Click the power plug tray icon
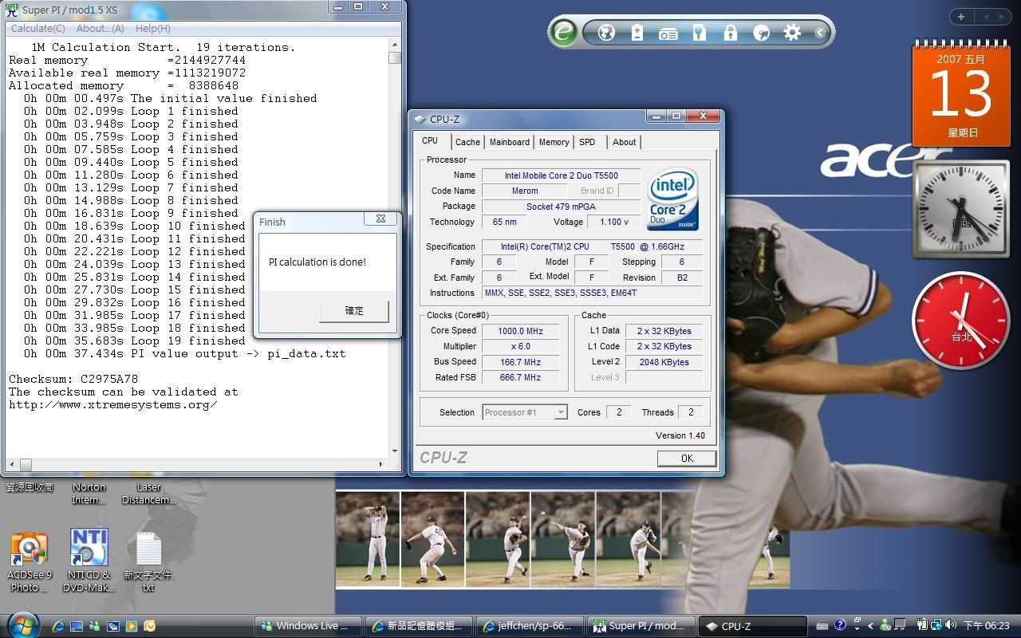The height and width of the screenshot is (638, 1021). (924, 626)
